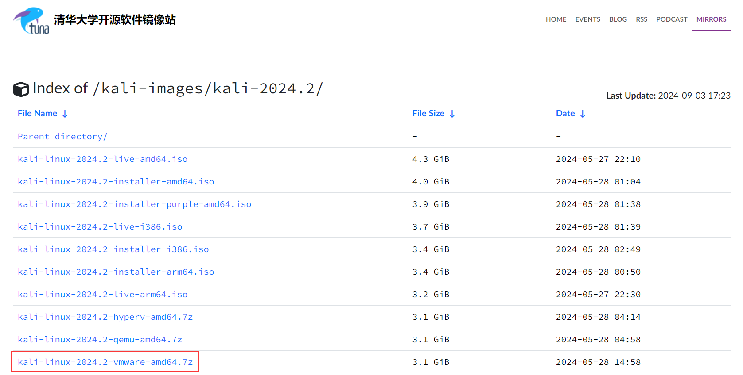743x375 pixels.
Task: Click the package box icon beside Index of
Action: pos(21,89)
